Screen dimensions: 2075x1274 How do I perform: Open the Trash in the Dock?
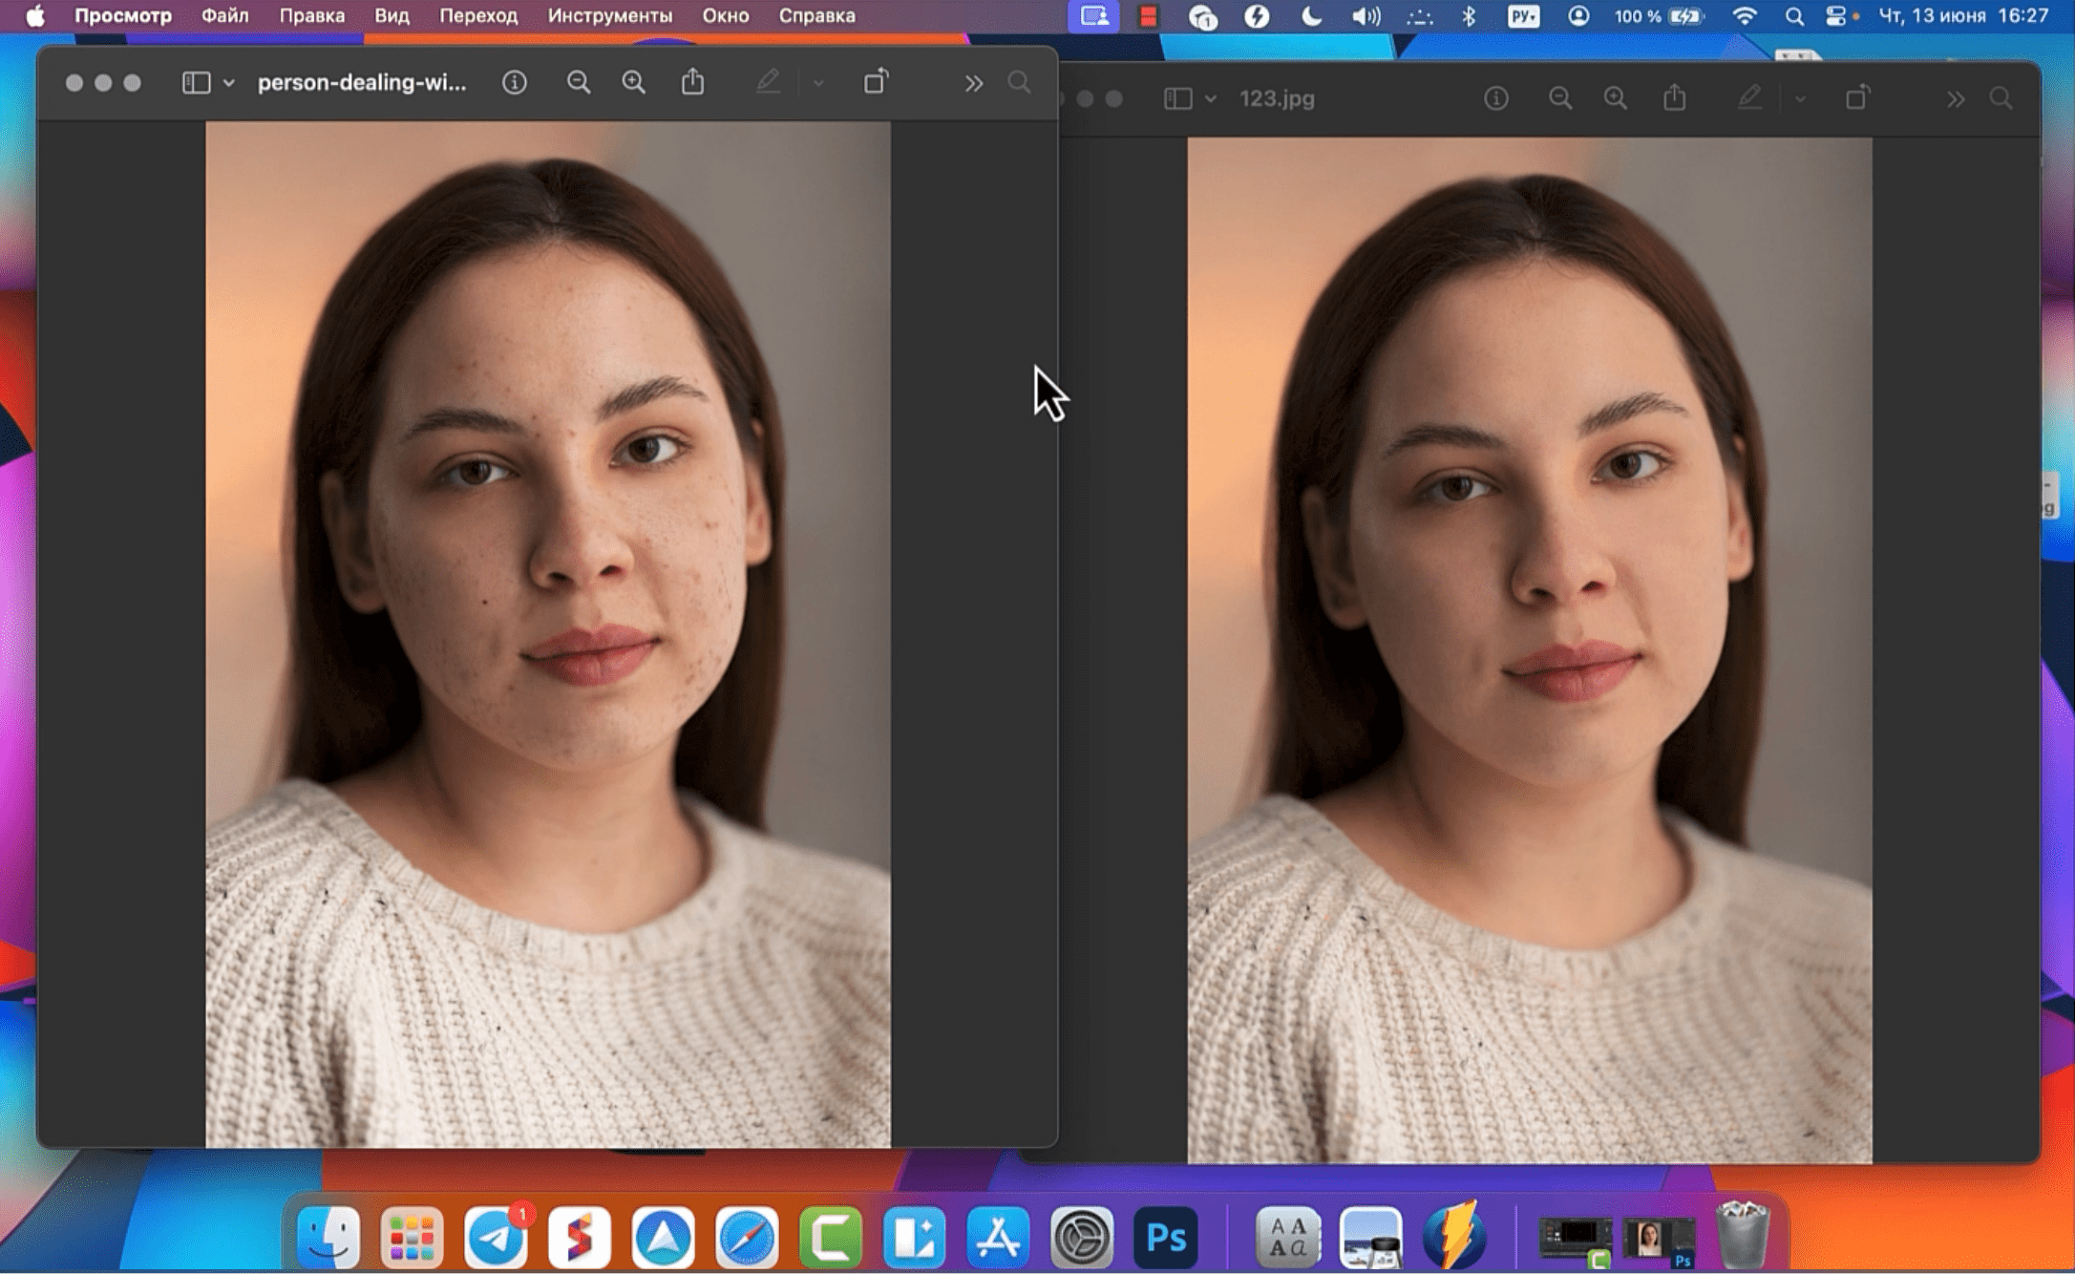point(1742,1236)
